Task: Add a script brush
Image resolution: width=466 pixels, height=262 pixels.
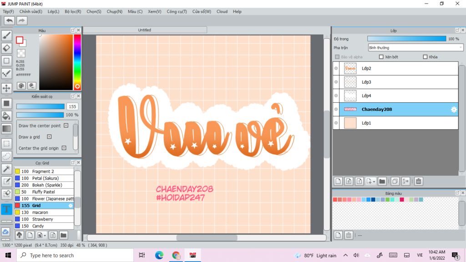Action: pyautogui.click(x=53, y=235)
